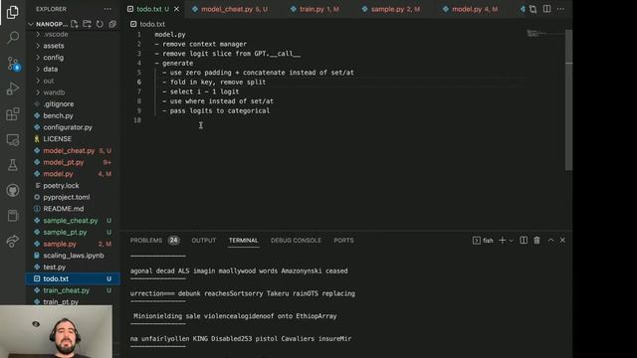Viewport: 637px width, 358px height.
Task: Split the terminal panel
Action: (524, 241)
